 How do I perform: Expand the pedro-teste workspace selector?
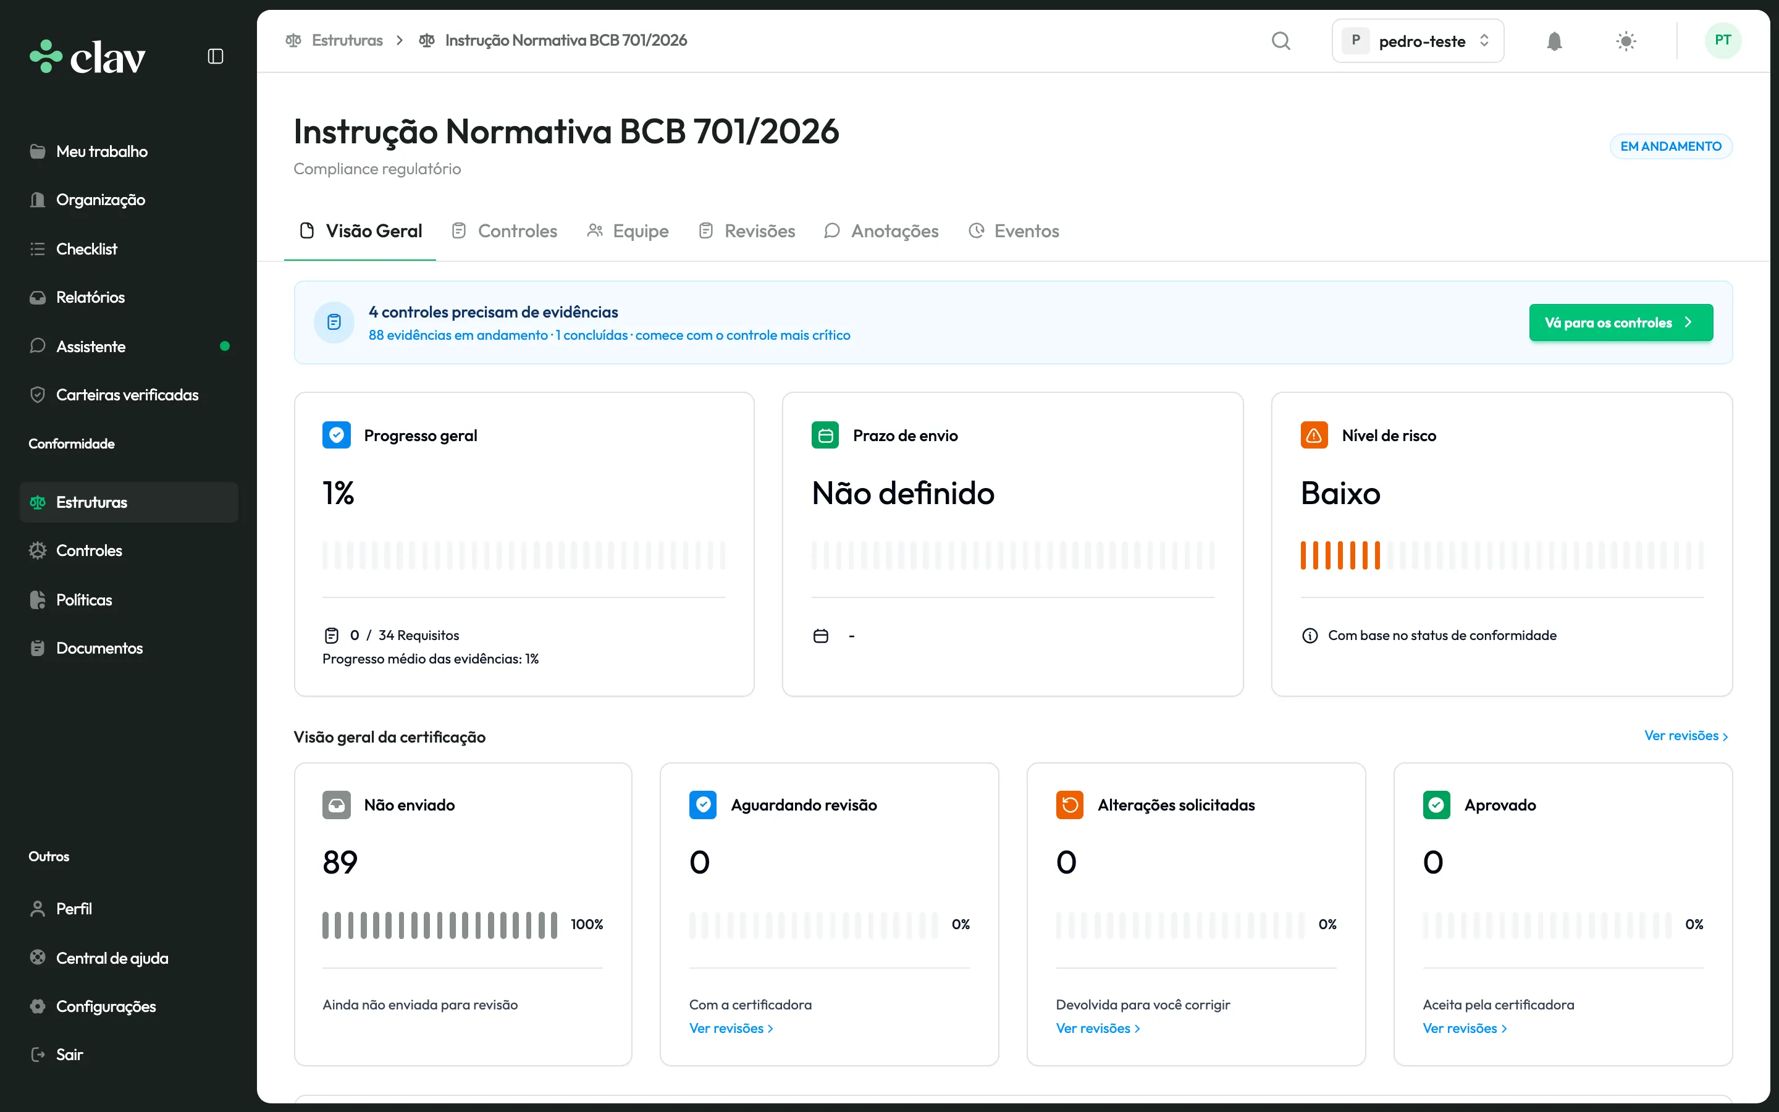(x=1417, y=41)
